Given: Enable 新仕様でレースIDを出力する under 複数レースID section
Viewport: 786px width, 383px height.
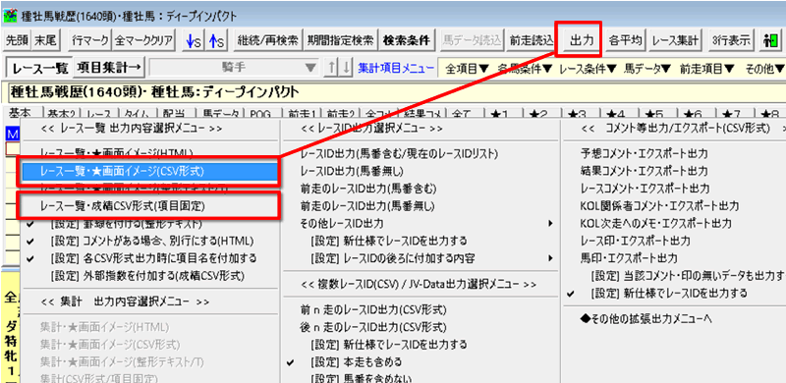Looking at the screenshot, I should 388,345.
